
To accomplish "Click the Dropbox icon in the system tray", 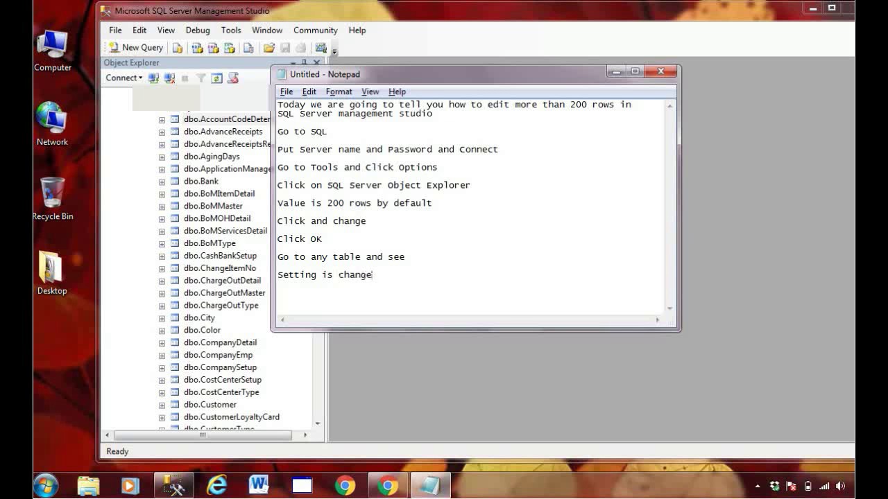I will (774, 487).
